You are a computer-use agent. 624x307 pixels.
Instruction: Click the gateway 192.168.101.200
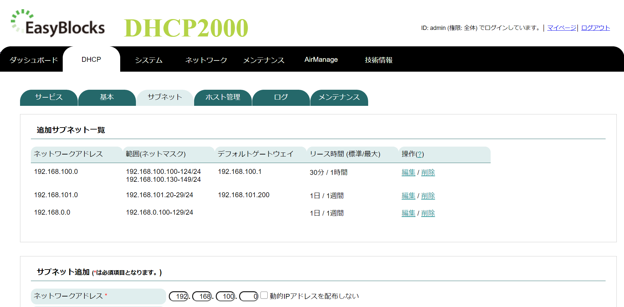point(244,195)
